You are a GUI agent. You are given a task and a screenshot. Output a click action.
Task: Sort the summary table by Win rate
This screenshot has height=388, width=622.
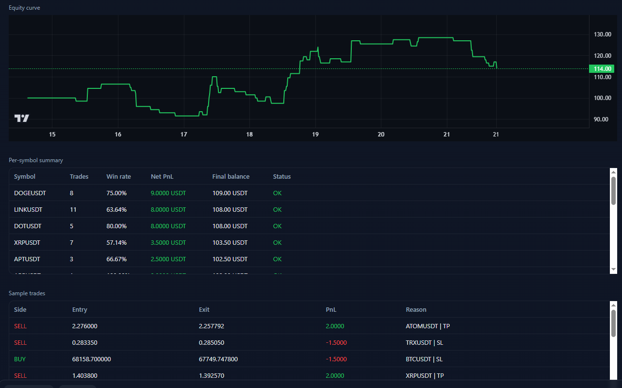pyautogui.click(x=118, y=176)
